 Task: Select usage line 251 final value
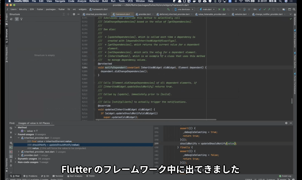(x=50, y=141)
